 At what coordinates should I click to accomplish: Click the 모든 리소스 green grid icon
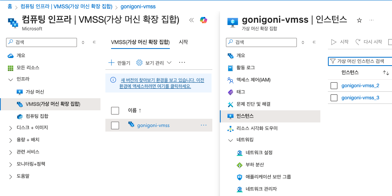11,68
